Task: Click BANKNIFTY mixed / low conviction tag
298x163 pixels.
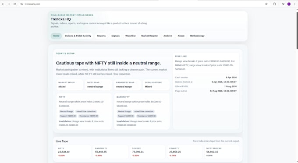Action: tap(144, 112)
